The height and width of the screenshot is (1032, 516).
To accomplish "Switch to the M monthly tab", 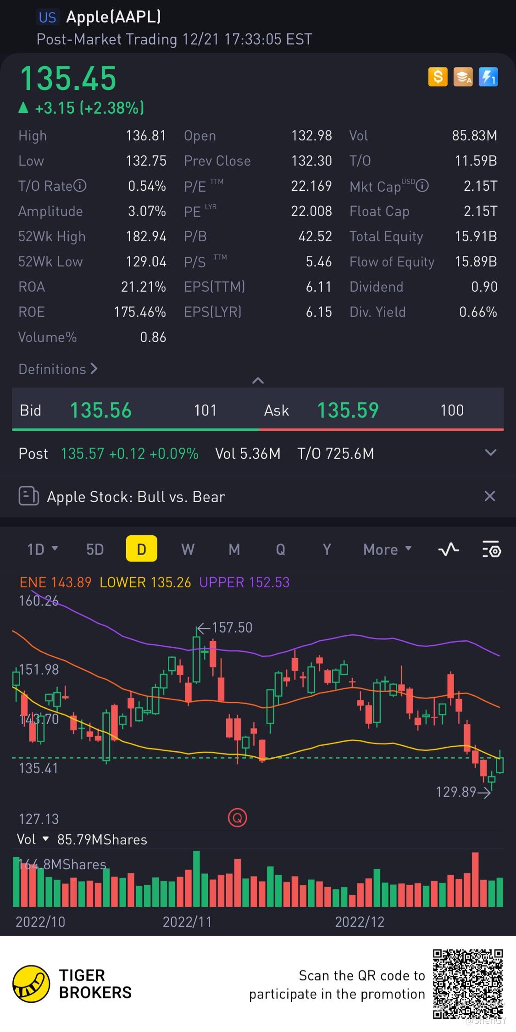I will [234, 549].
